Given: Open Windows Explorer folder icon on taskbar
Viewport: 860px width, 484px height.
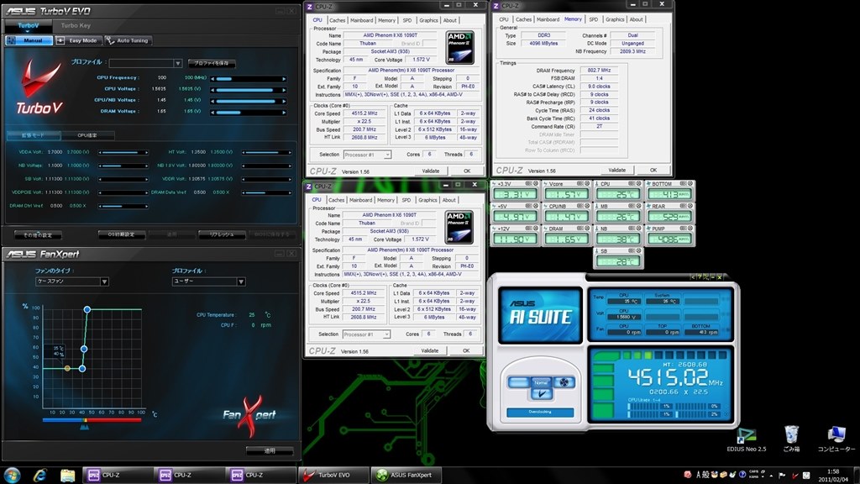Looking at the screenshot, I should [67, 475].
